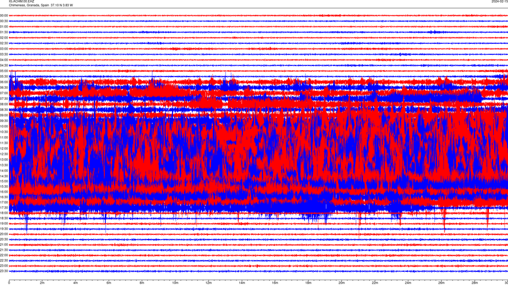Select the 05:00 time row label
This screenshot has width=508, height=285.
pyautogui.click(x=4, y=71)
